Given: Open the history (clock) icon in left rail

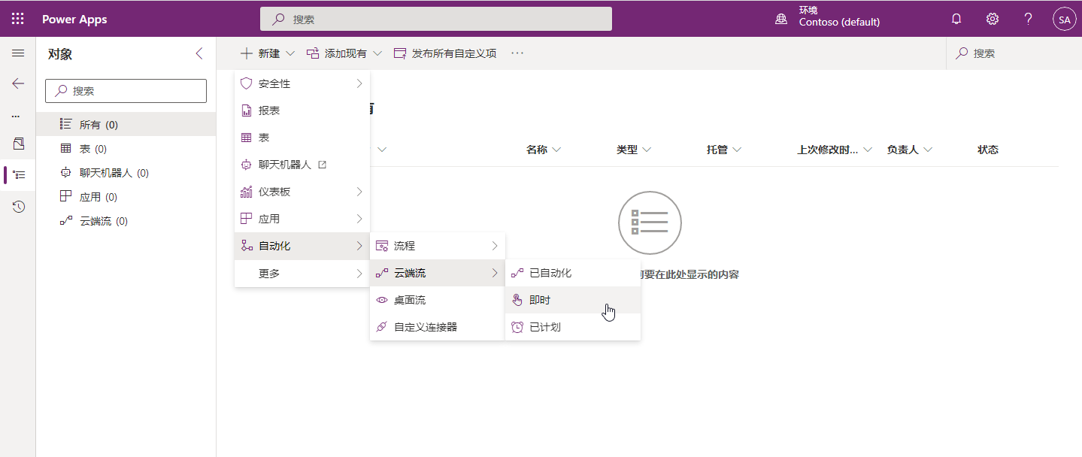Looking at the screenshot, I should pyautogui.click(x=17, y=206).
